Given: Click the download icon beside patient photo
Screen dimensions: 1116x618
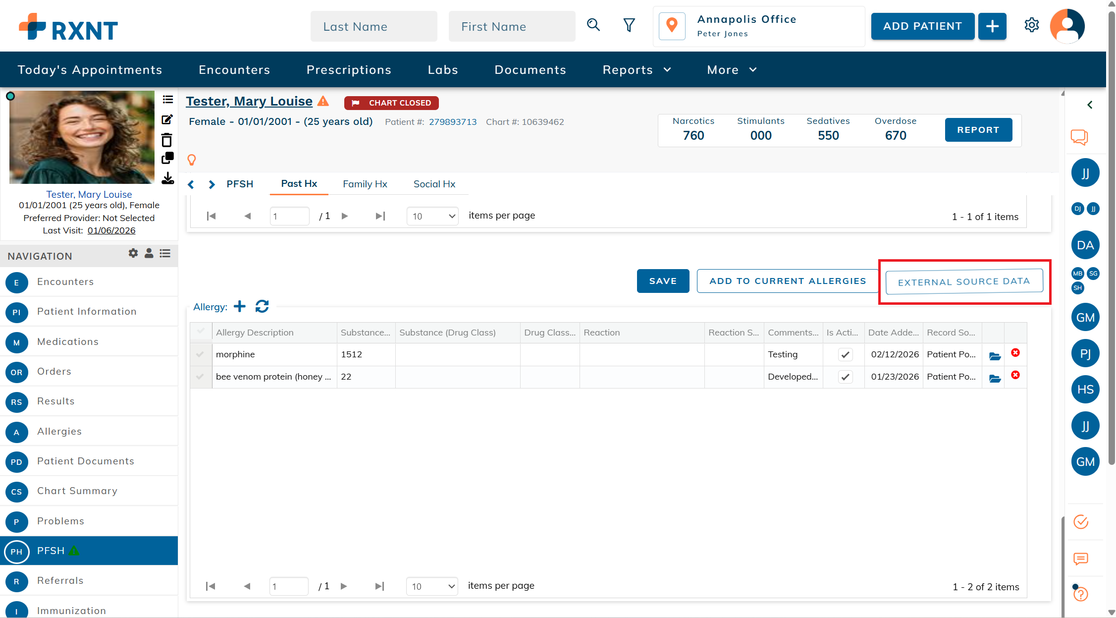Looking at the screenshot, I should coord(167,178).
